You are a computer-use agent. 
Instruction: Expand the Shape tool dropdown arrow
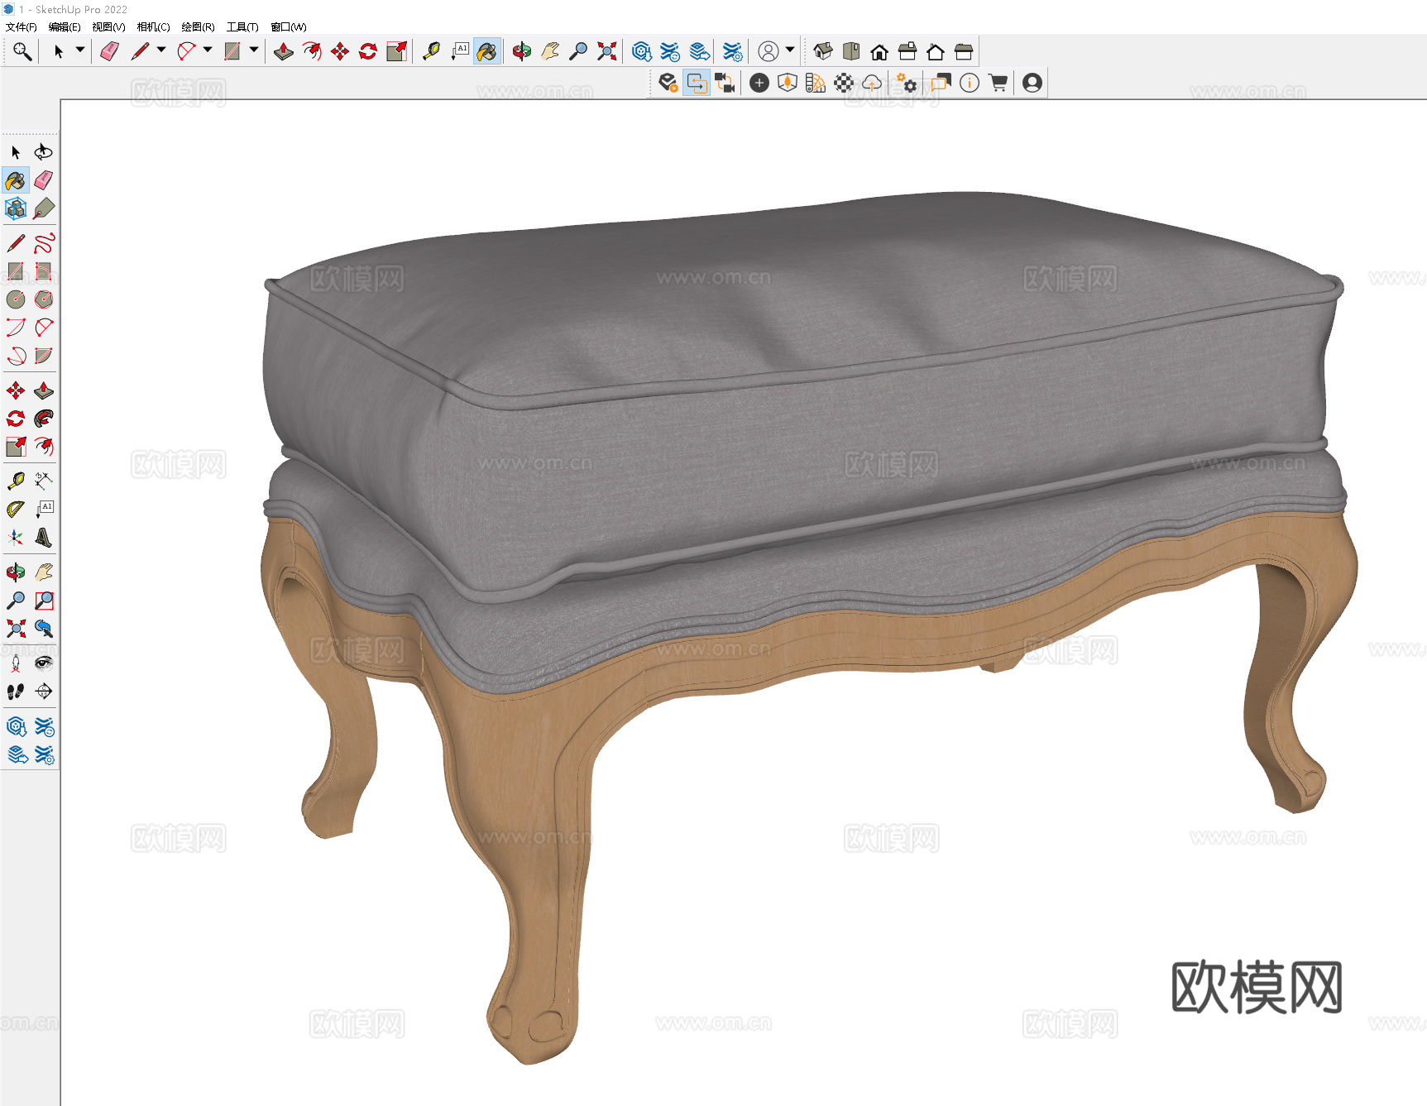(x=254, y=50)
